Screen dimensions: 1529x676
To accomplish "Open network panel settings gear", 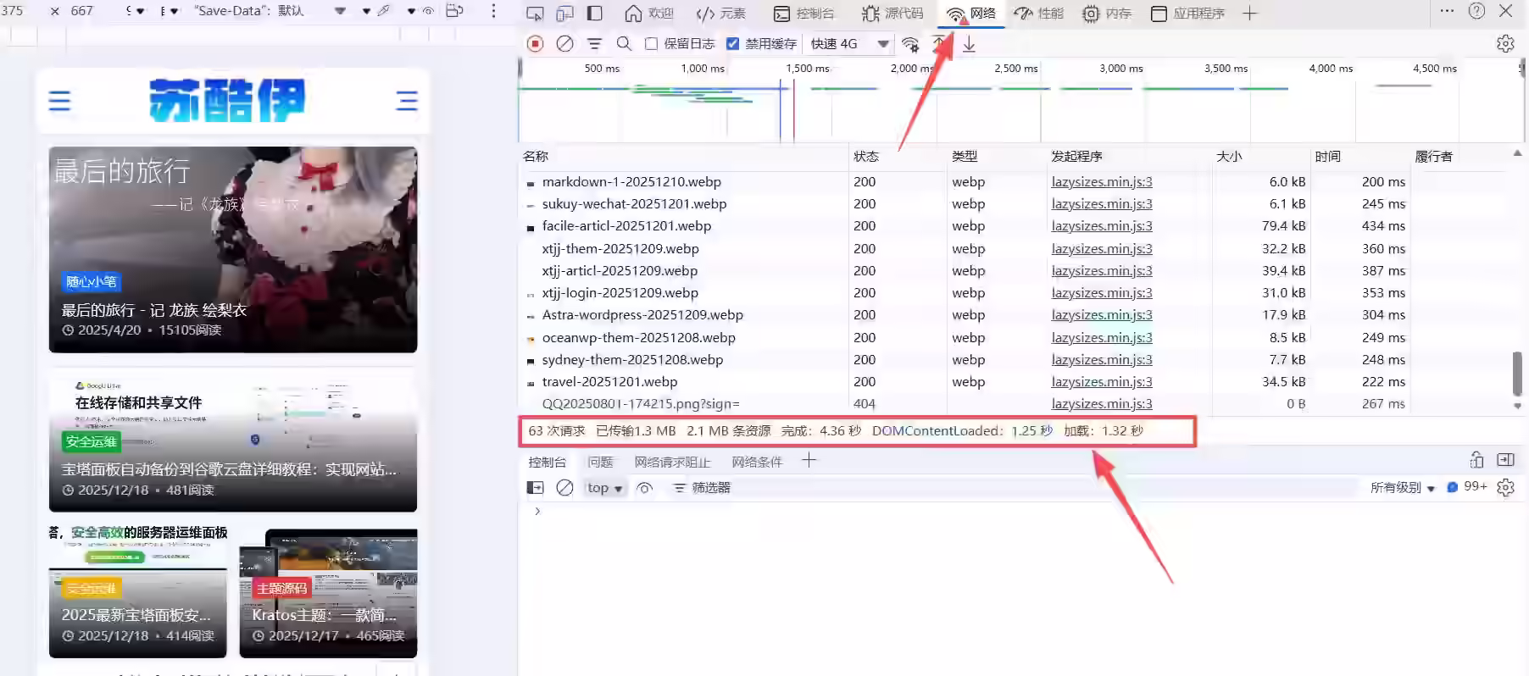I will click(1505, 43).
